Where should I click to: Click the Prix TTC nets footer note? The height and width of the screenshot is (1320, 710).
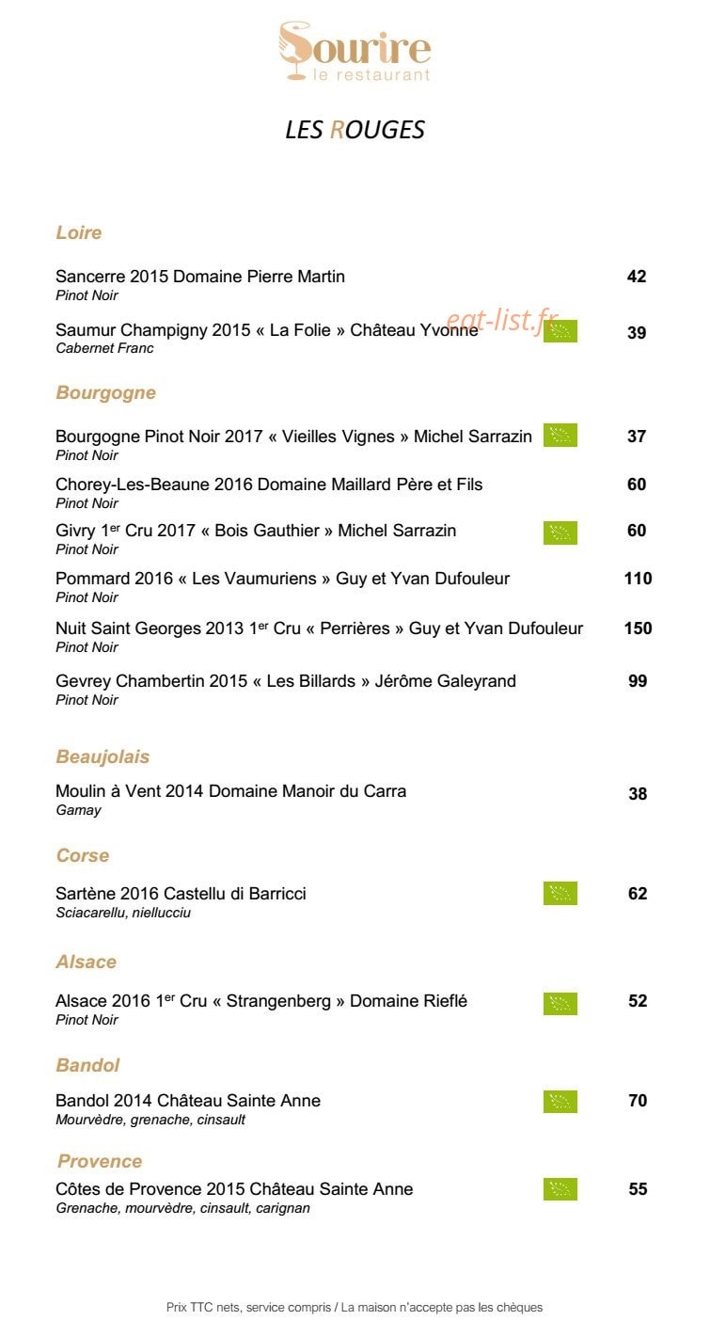click(355, 1308)
